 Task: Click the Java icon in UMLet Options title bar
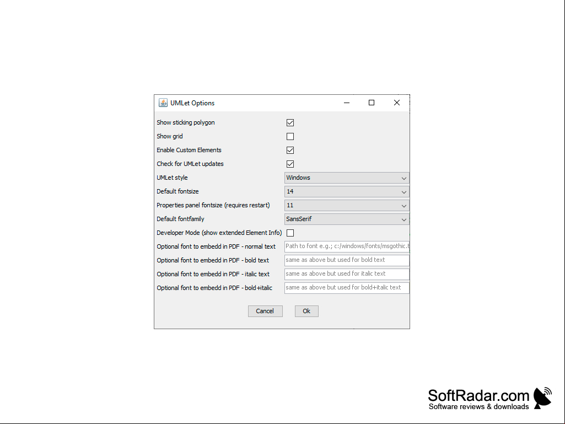(x=163, y=103)
